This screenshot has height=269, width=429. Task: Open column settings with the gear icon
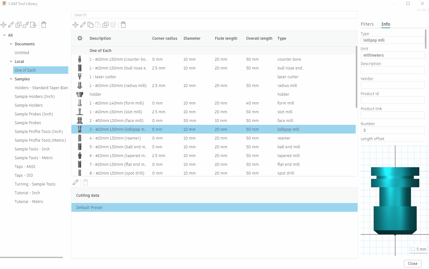[x=80, y=38]
